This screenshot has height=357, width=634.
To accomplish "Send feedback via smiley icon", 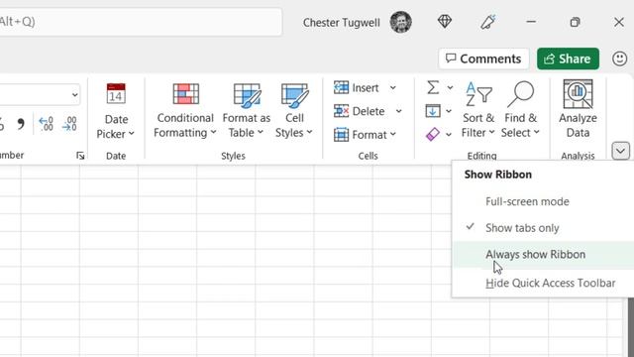I will point(619,59).
